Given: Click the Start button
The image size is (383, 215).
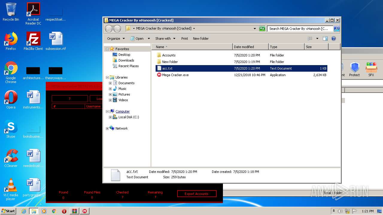Looking at the screenshot, I should 8,211.
